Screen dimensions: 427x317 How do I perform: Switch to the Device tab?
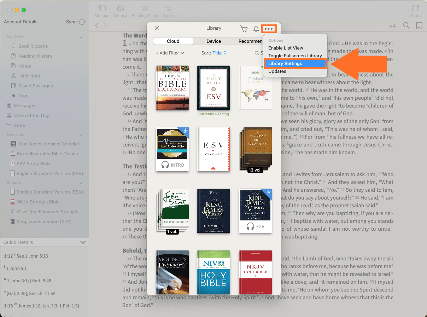coord(214,41)
